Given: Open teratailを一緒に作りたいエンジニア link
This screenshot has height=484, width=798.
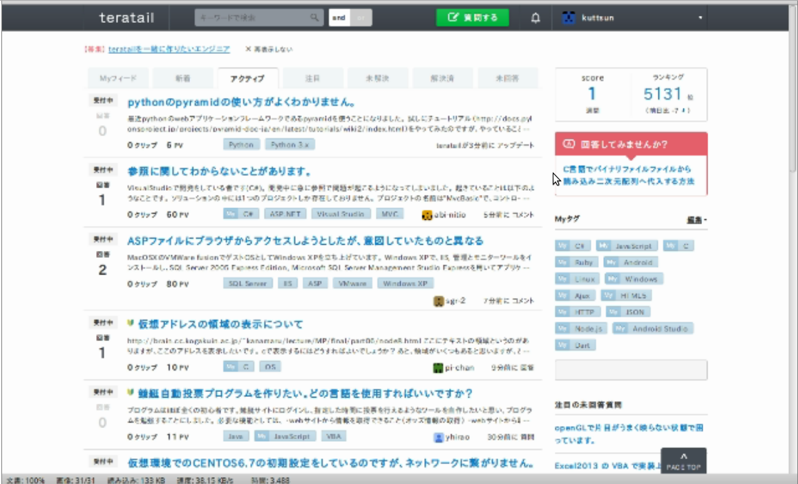Looking at the screenshot, I should coord(169,49).
